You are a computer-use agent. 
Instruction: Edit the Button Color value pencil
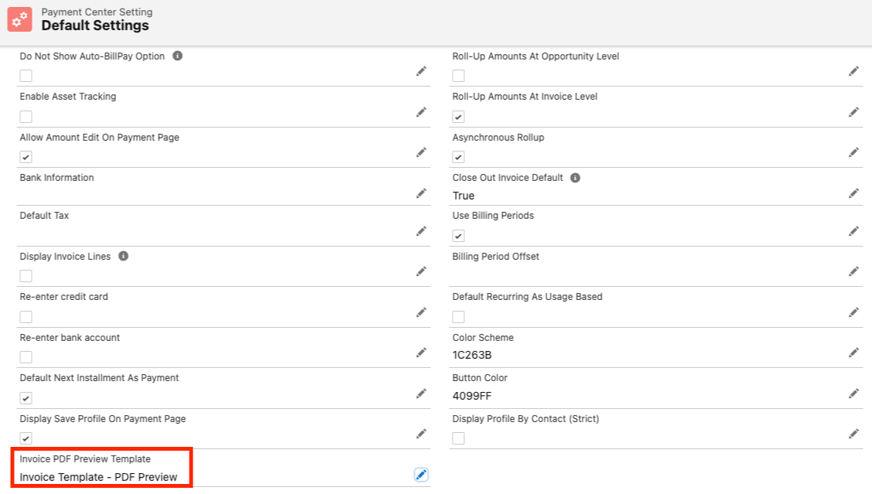pos(853,393)
